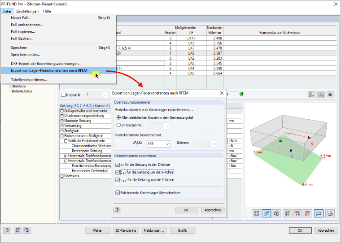341x243 pixels.
Task: Click the Pläne button
Action: point(97,230)
